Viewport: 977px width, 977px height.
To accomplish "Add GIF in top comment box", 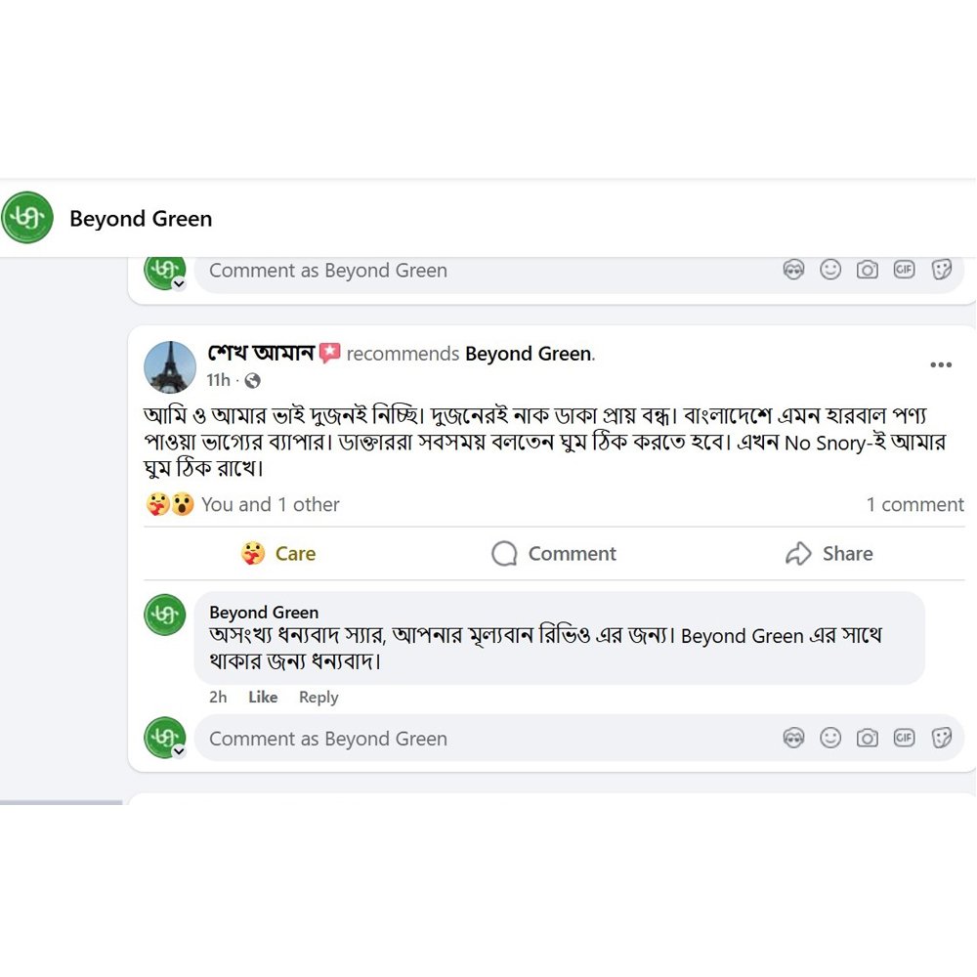I will click(904, 270).
